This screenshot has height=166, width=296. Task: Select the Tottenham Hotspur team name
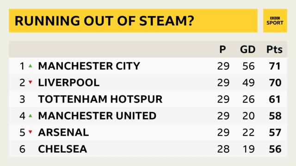pos(100,99)
